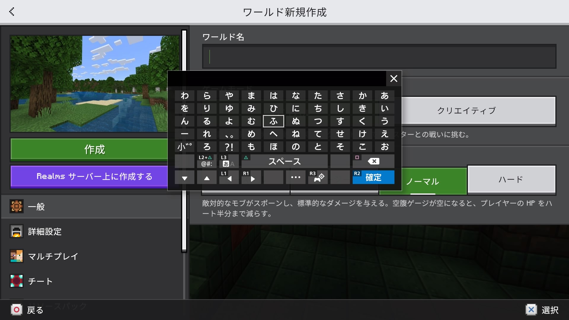Click the X 選択 hint icon
This screenshot has height=320, width=569.
click(531, 310)
